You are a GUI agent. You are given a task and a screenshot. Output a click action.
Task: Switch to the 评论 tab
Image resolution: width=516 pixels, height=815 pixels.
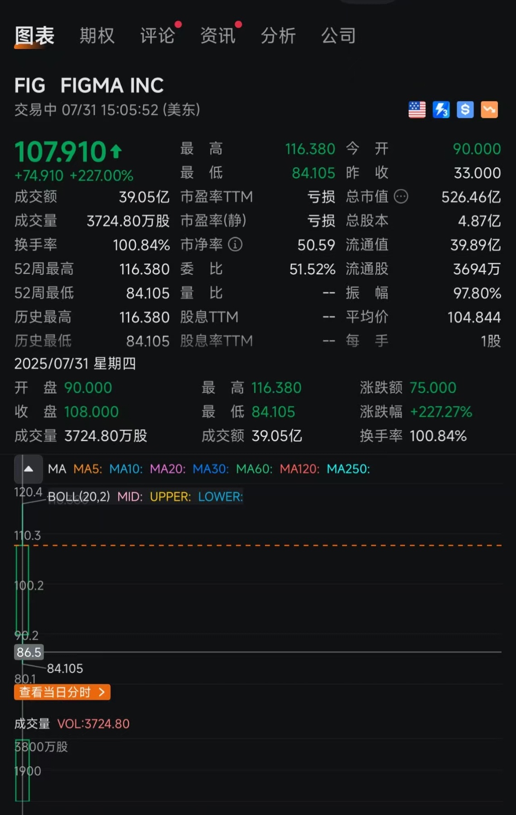point(157,36)
